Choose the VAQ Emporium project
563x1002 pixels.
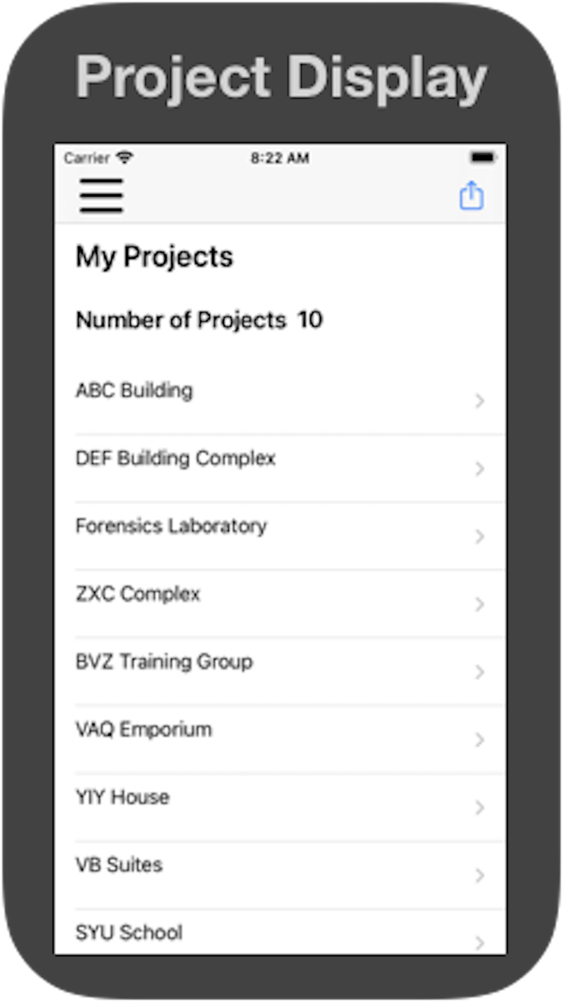[280, 739]
